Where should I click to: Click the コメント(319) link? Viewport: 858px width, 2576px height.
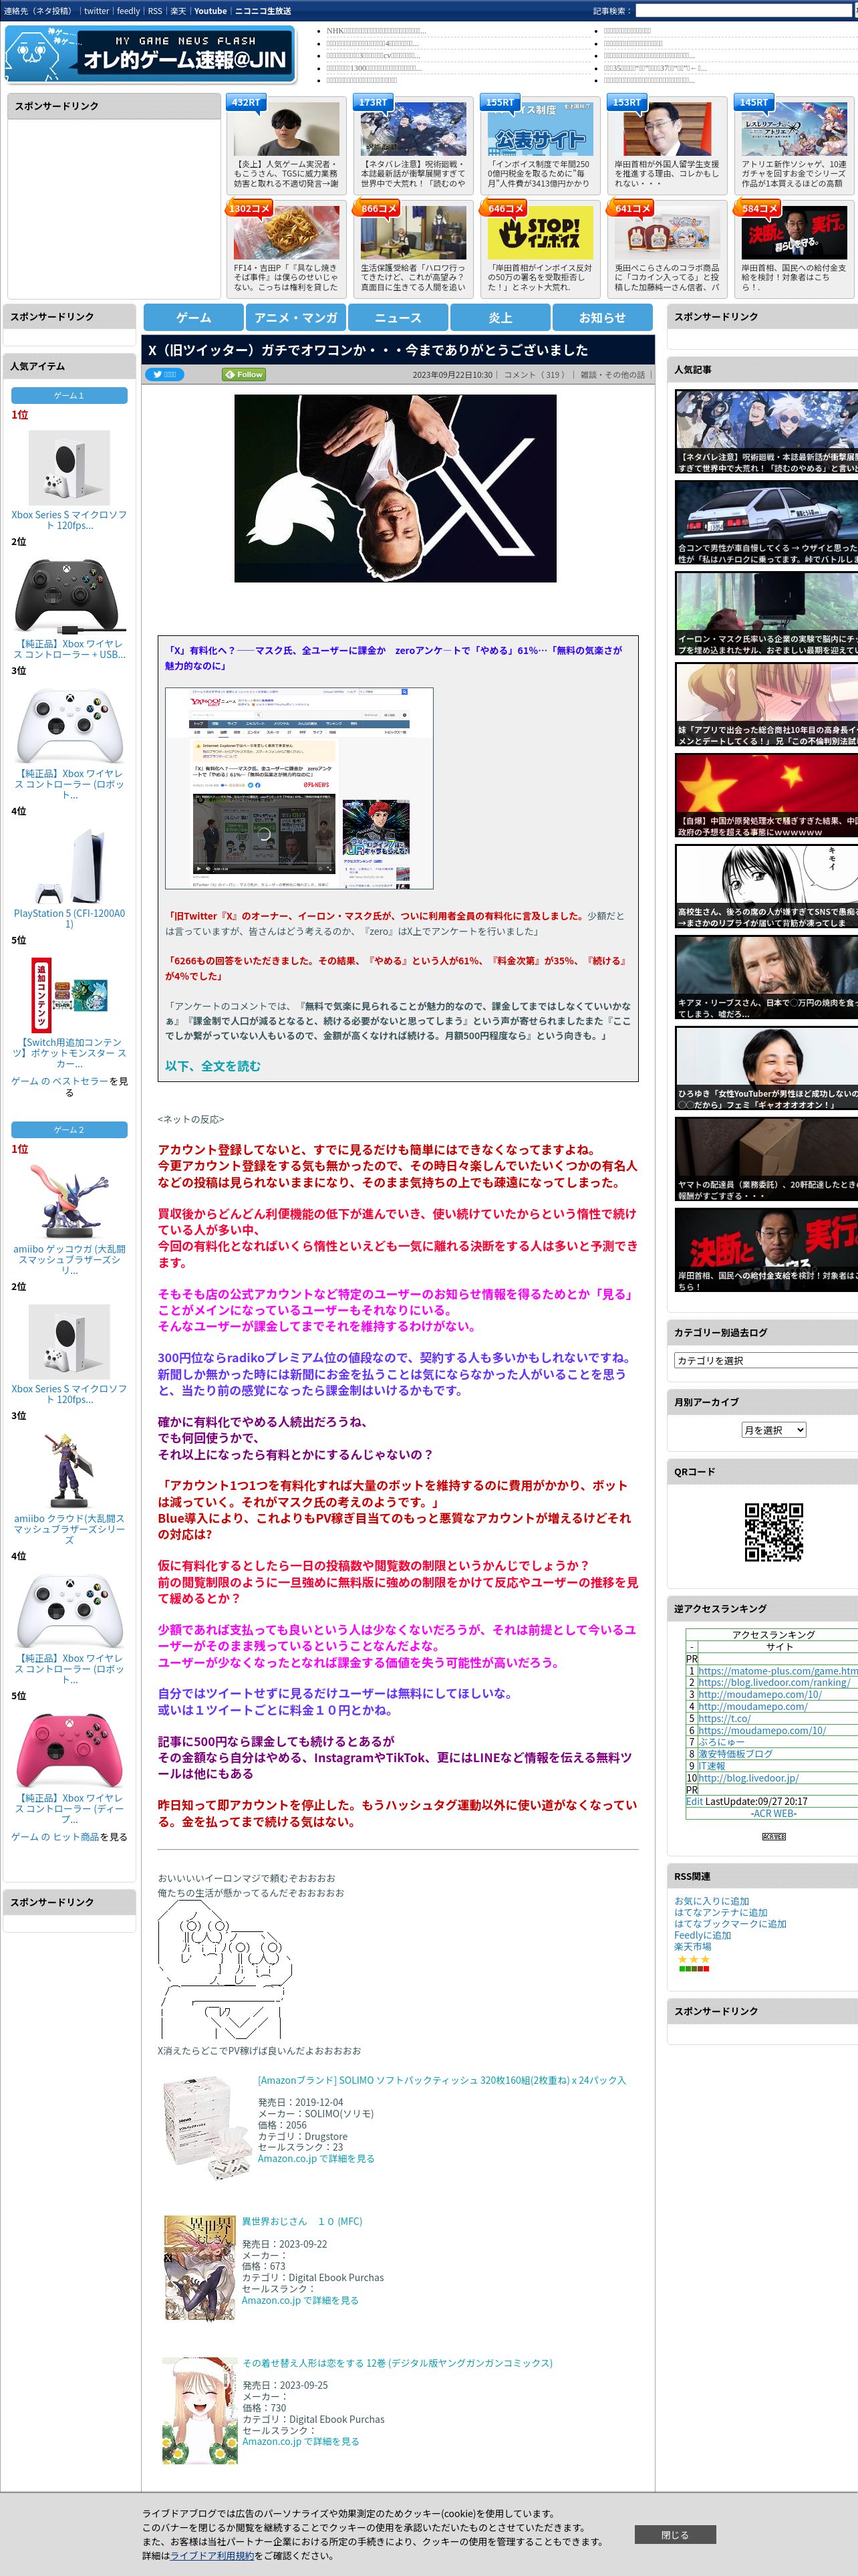[x=535, y=375]
